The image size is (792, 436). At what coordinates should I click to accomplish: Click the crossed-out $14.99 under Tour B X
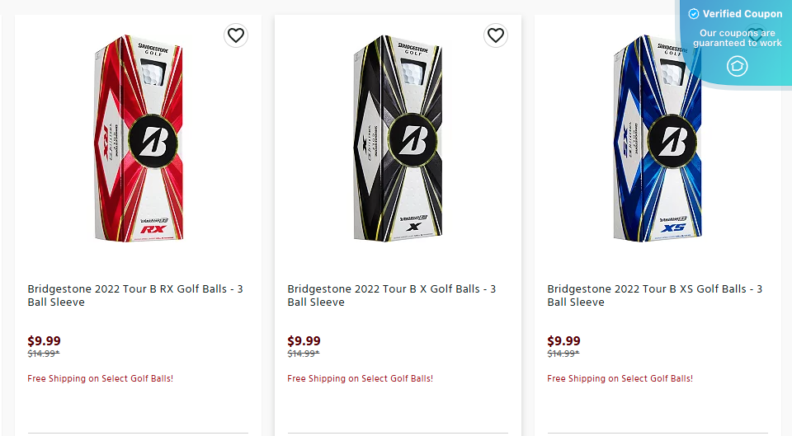point(304,354)
